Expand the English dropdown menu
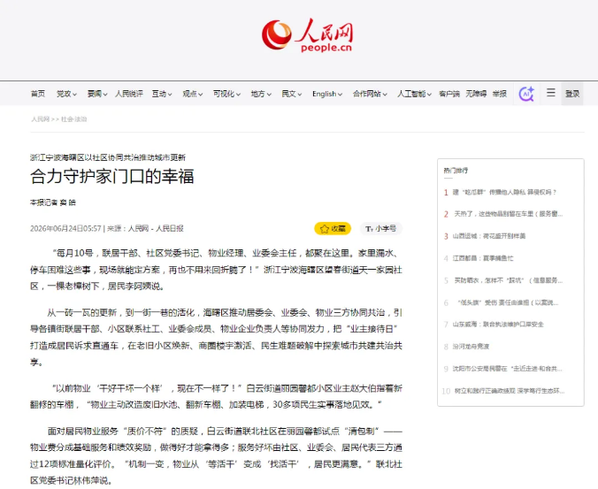 pyautogui.click(x=327, y=94)
